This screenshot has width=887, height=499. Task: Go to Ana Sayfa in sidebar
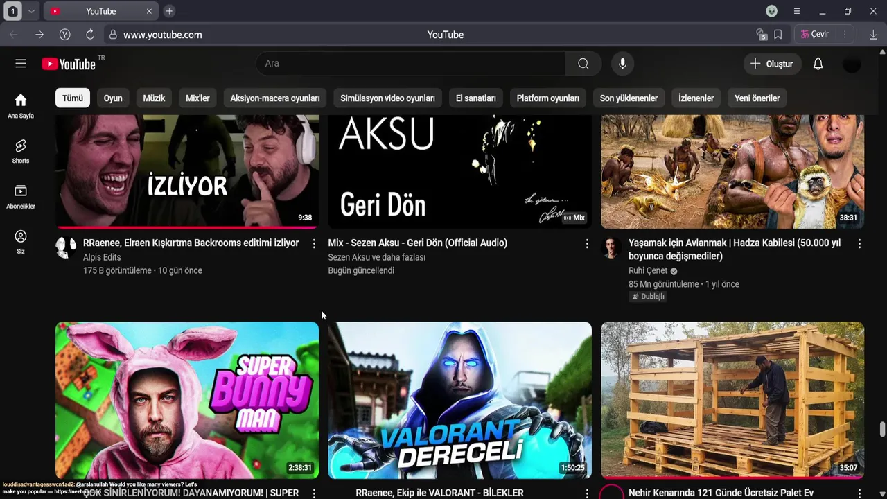click(21, 106)
